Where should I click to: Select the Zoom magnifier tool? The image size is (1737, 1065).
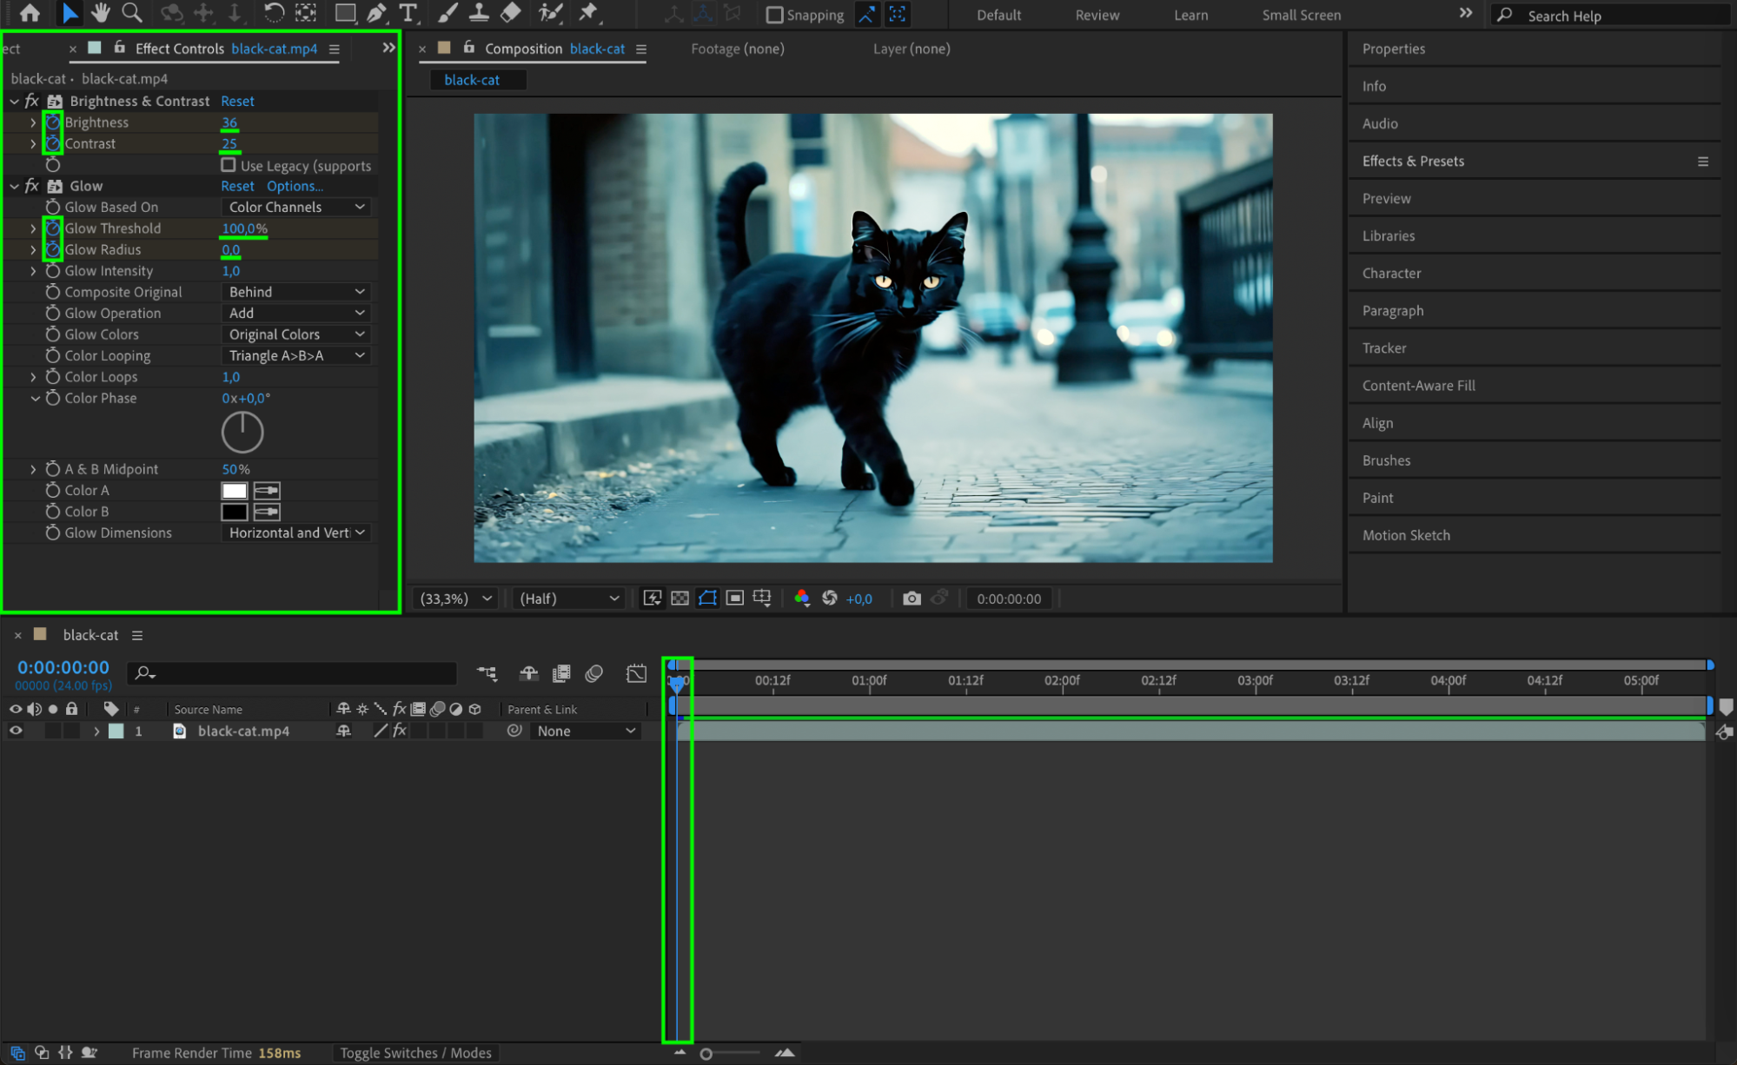click(132, 13)
